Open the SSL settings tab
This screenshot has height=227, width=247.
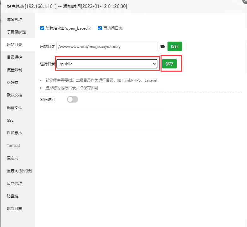(10, 120)
